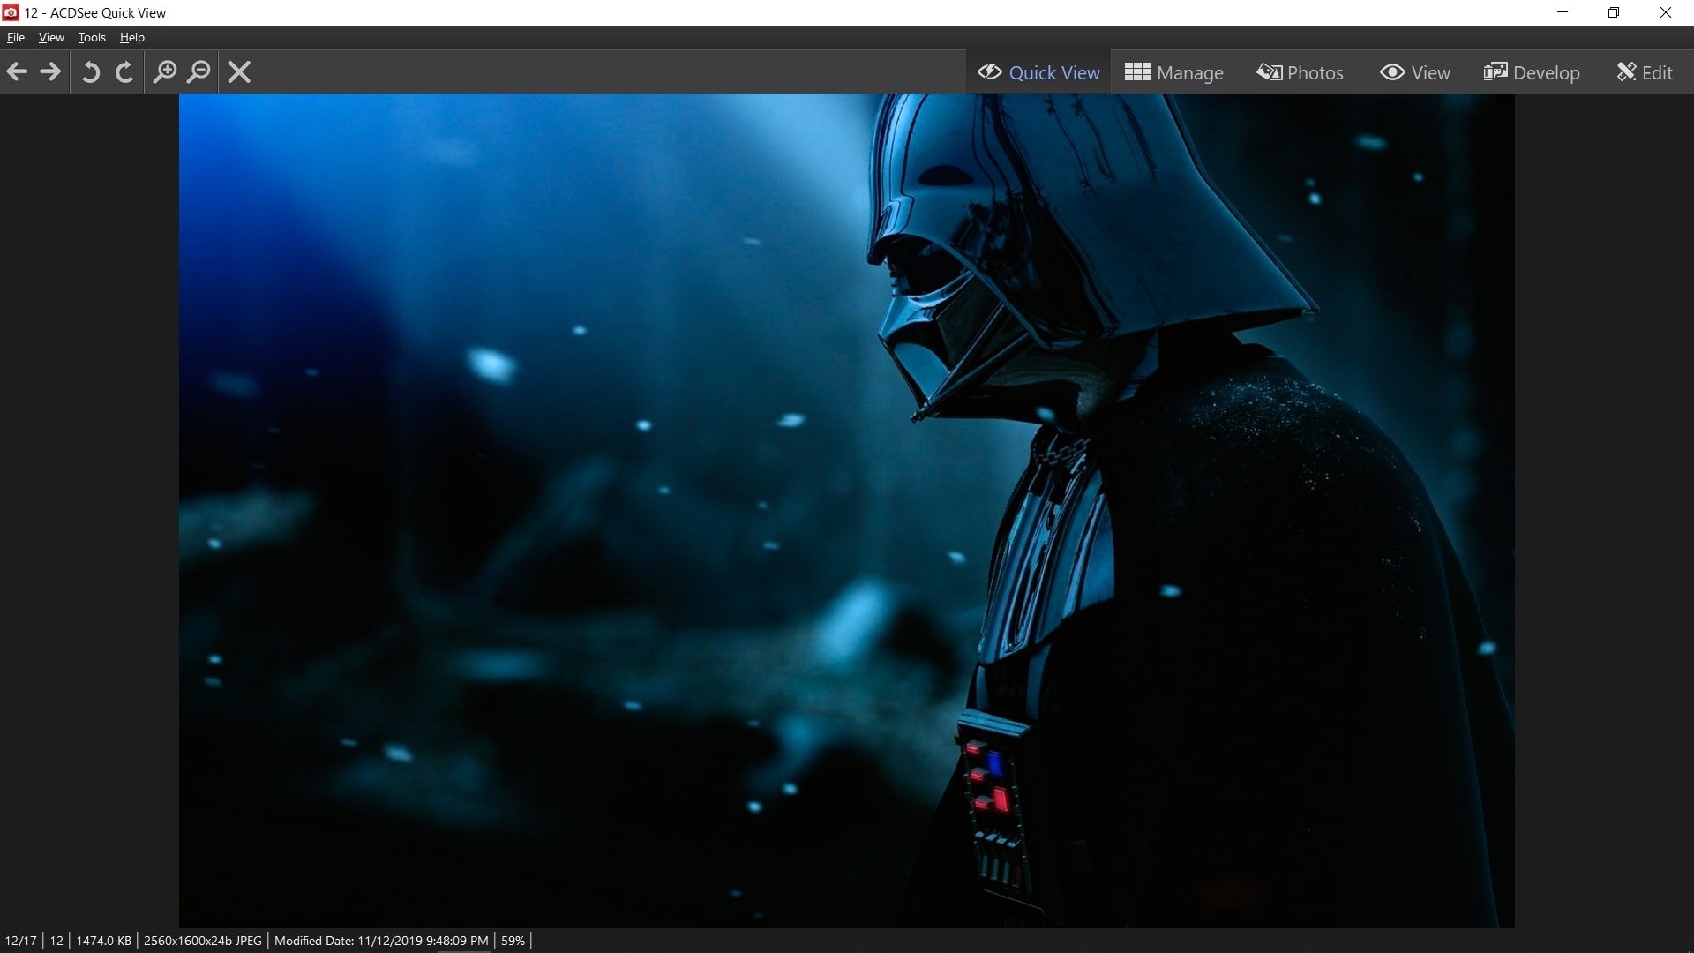Viewport: 1694px width, 953px height.
Task: Click the 1474.0 KB file size
Action: (x=103, y=941)
